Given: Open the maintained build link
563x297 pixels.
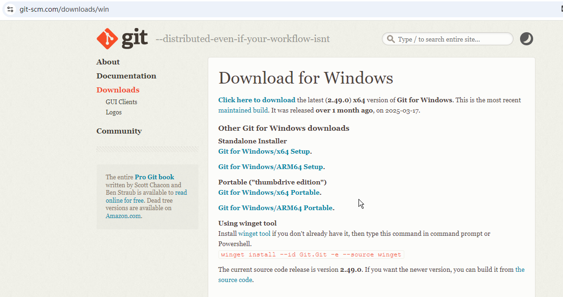Looking at the screenshot, I should 243,111.
